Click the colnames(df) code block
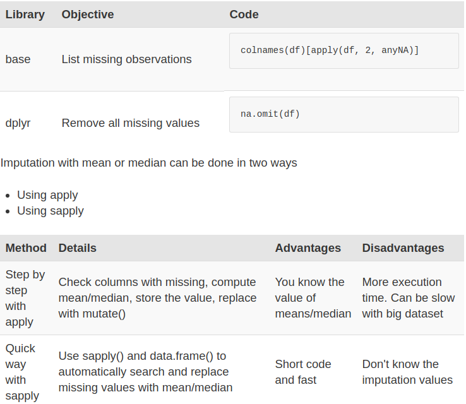 click(344, 50)
